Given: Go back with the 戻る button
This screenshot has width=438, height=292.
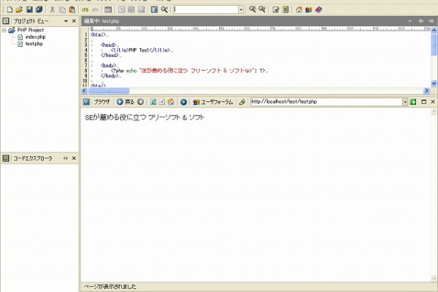Looking at the screenshot, I should coord(126,102).
